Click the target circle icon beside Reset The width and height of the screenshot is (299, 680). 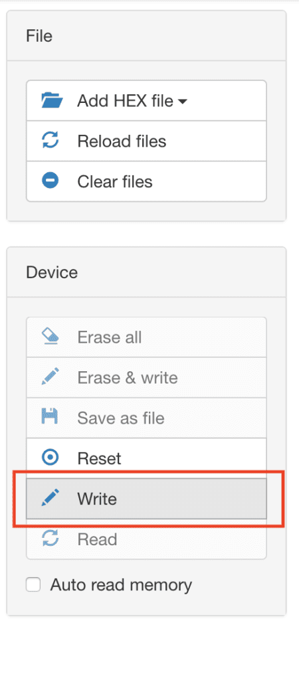[x=50, y=458]
